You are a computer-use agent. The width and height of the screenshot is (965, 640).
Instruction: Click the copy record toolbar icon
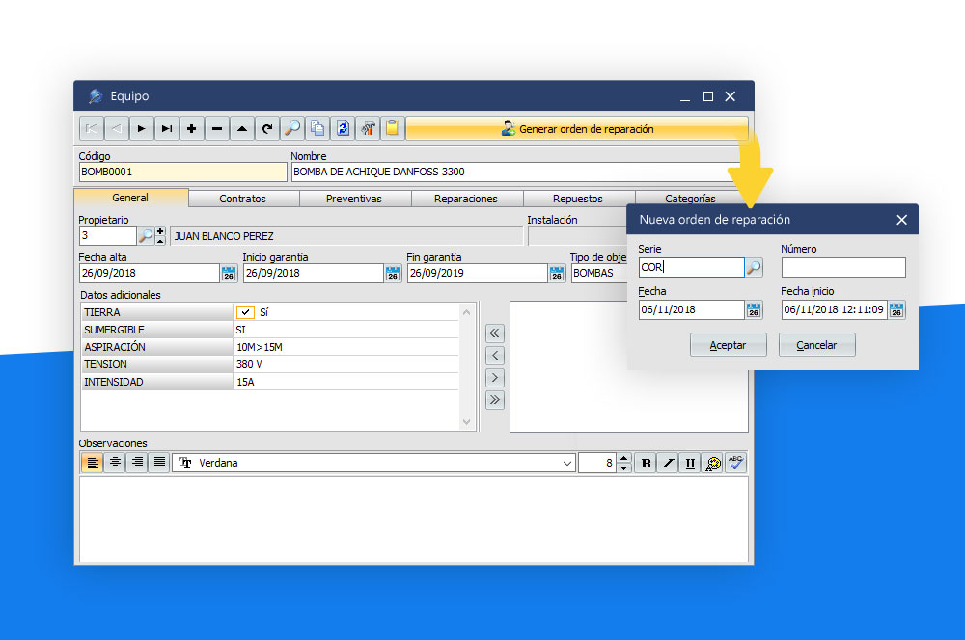coord(317,128)
